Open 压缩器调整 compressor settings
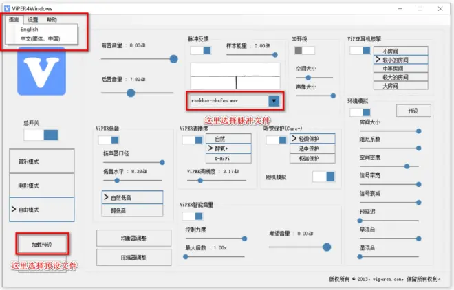This screenshot has height=290, width=454. tap(133, 258)
